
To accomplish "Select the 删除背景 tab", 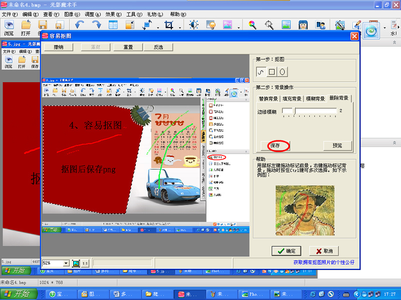I will (x=339, y=98).
